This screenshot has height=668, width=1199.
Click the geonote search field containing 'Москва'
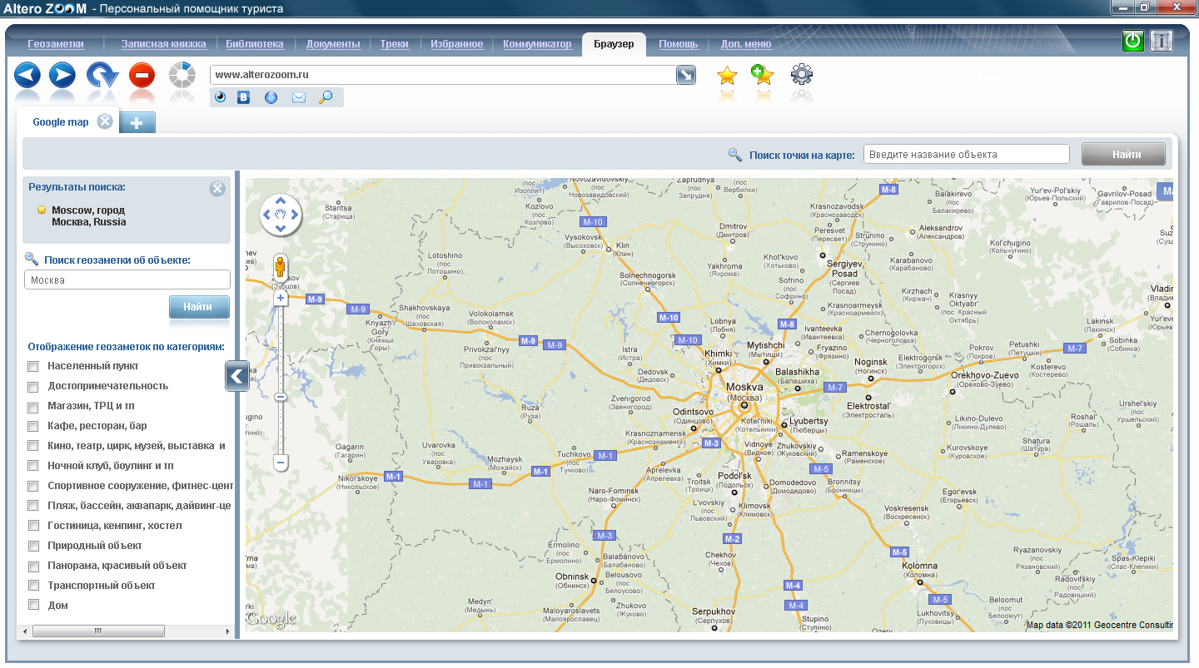click(127, 280)
